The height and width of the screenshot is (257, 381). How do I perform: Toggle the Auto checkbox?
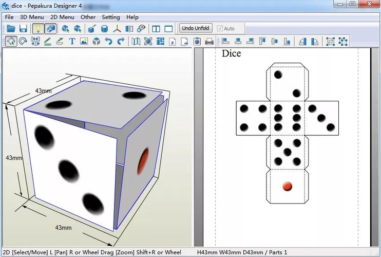pyautogui.click(x=220, y=28)
